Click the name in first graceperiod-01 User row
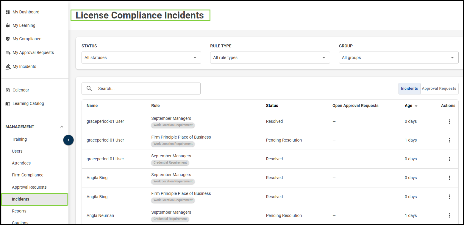 [105, 121]
